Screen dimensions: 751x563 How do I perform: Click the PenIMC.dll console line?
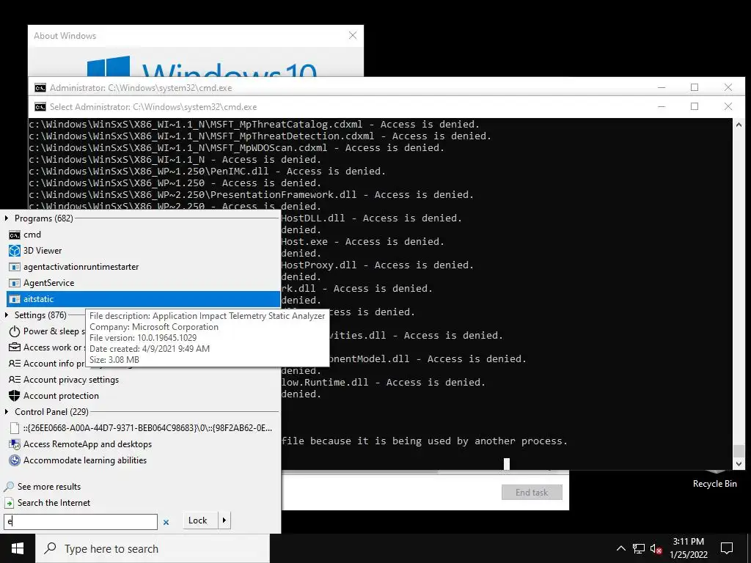pos(207,172)
